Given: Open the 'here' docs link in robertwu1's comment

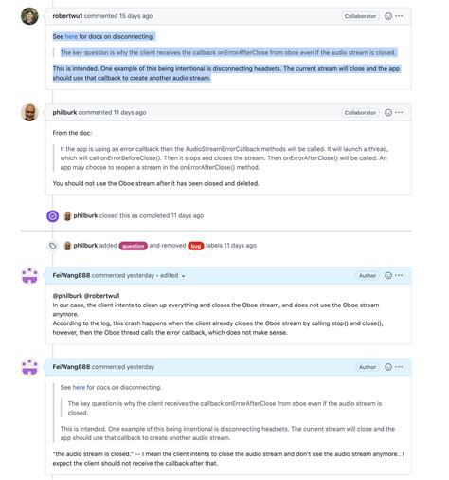Looking at the screenshot, I should 71,37.
